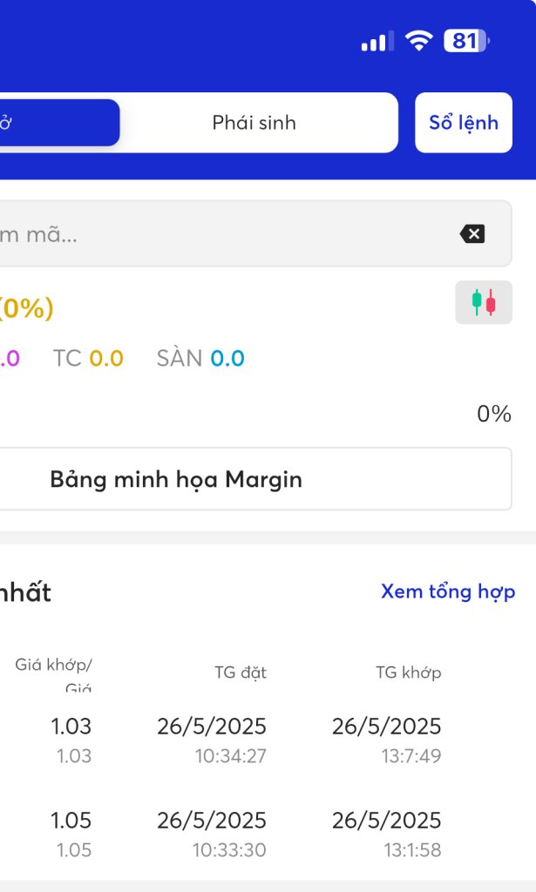This screenshot has width=536, height=892.
Task: Tap the cellular signal bars icon
Action: tap(376, 41)
